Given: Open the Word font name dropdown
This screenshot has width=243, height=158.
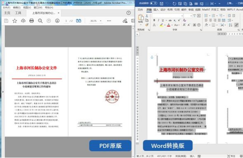Looking at the screenshot, I should (x=182, y=16).
